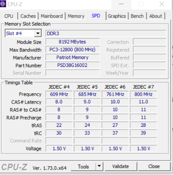
Task: Switch to the CPU tab
Action: [x=9, y=16]
